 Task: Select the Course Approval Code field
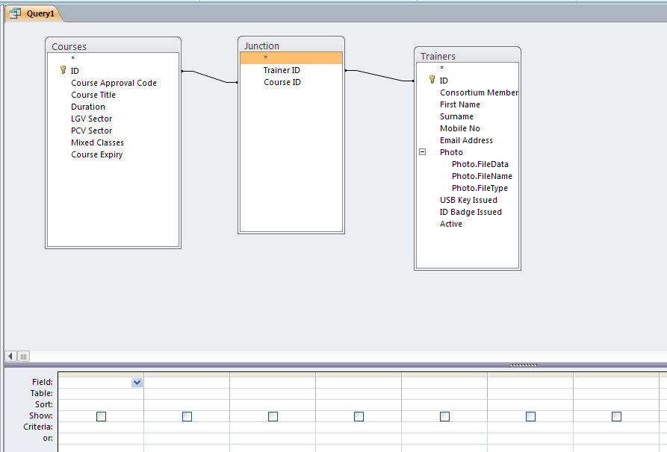tap(114, 83)
